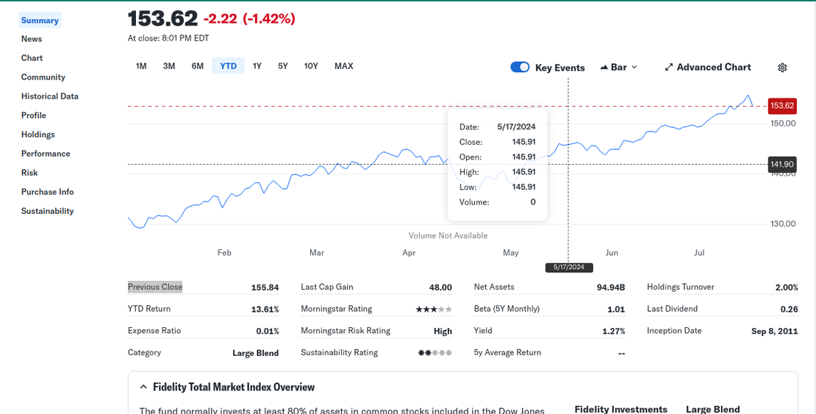
Task: Click the Inception Date Sep 8, 2011
Action: click(x=774, y=331)
